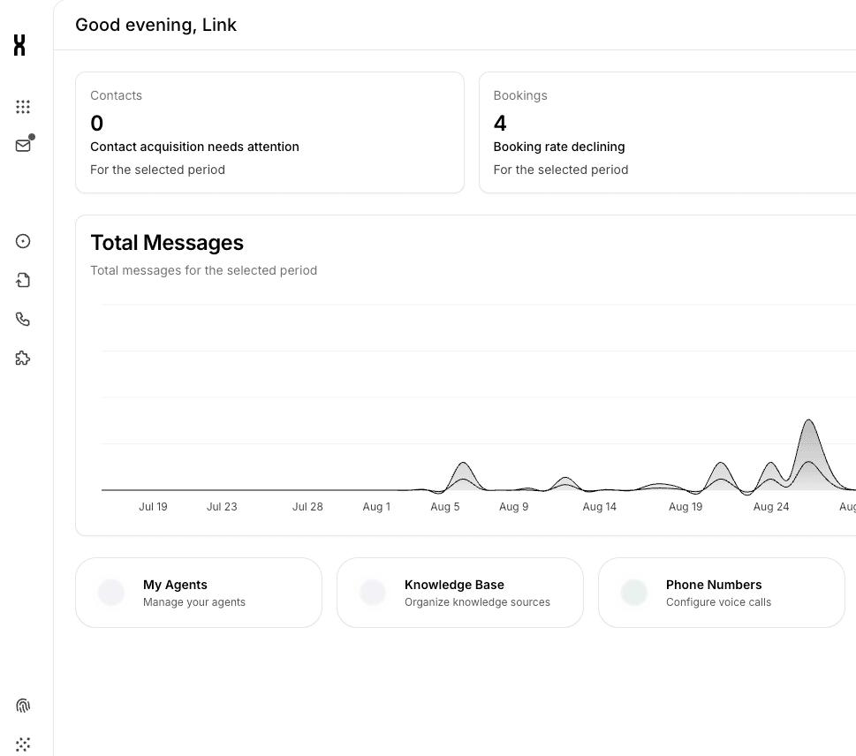Click the circle-dot icon in the sidebar
This screenshot has width=856, height=756.
pos(23,241)
